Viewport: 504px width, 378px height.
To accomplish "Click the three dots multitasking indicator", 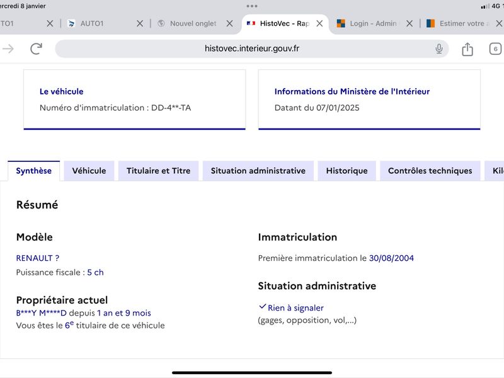I will pyautogui.click(x=251, y=6).
